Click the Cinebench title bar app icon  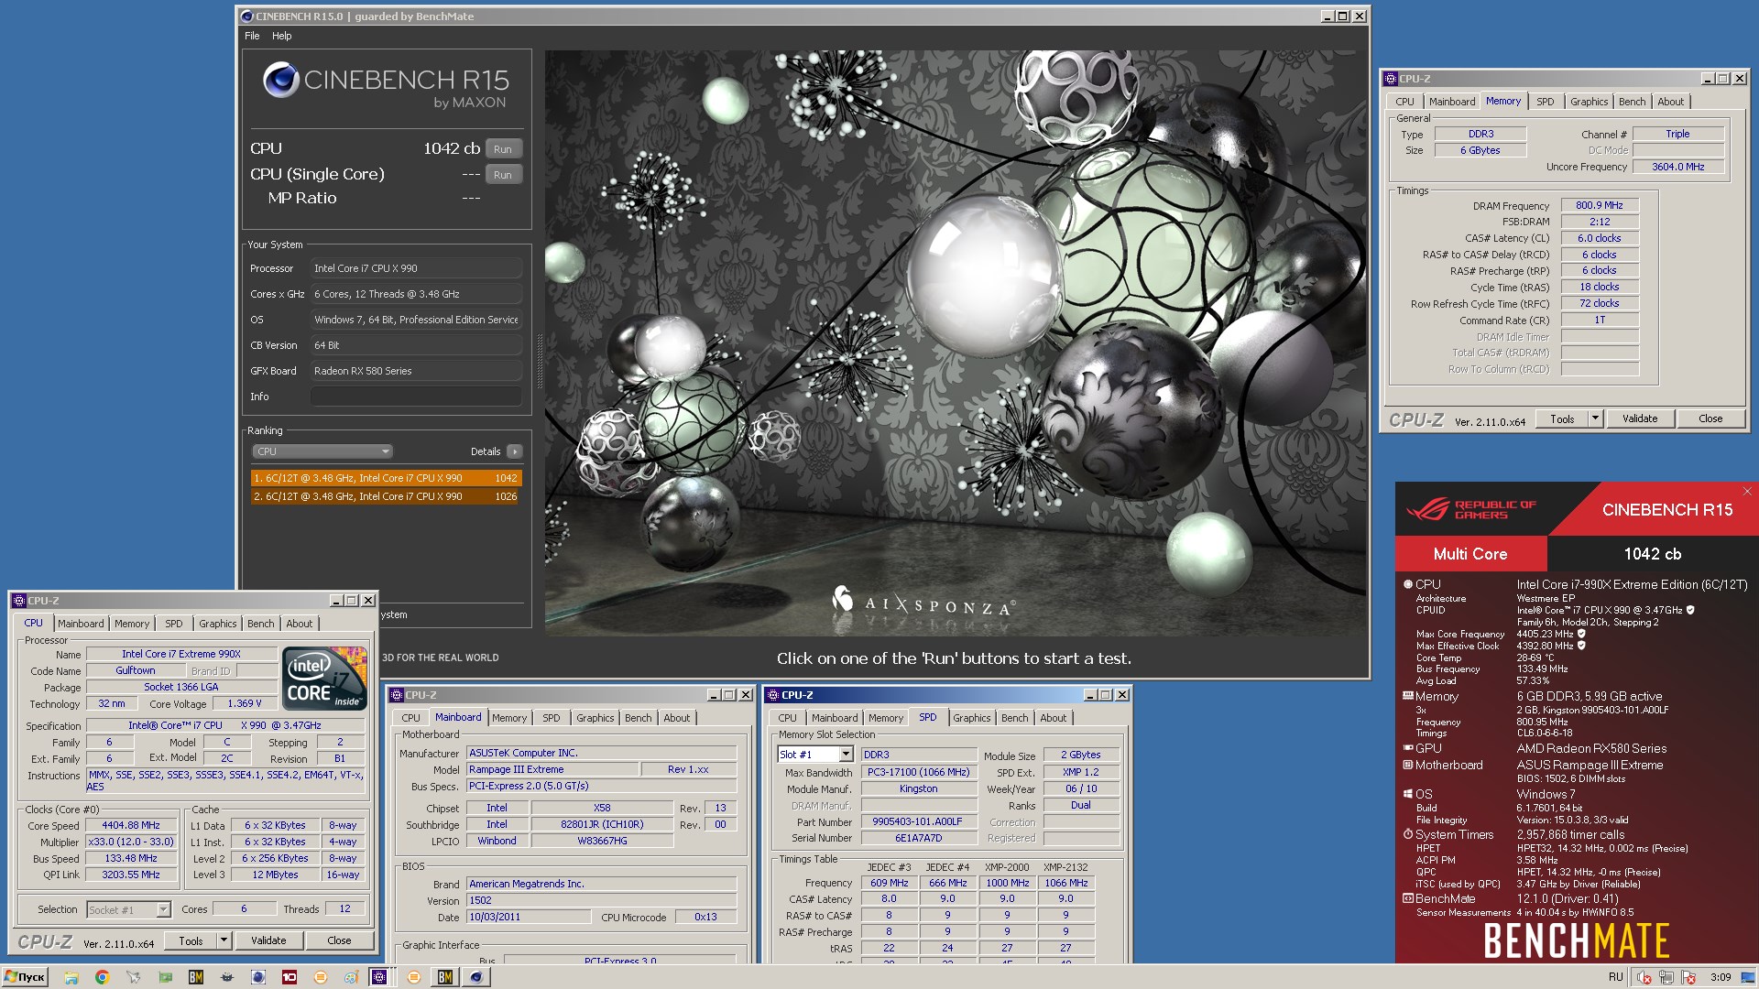(247, 16)
